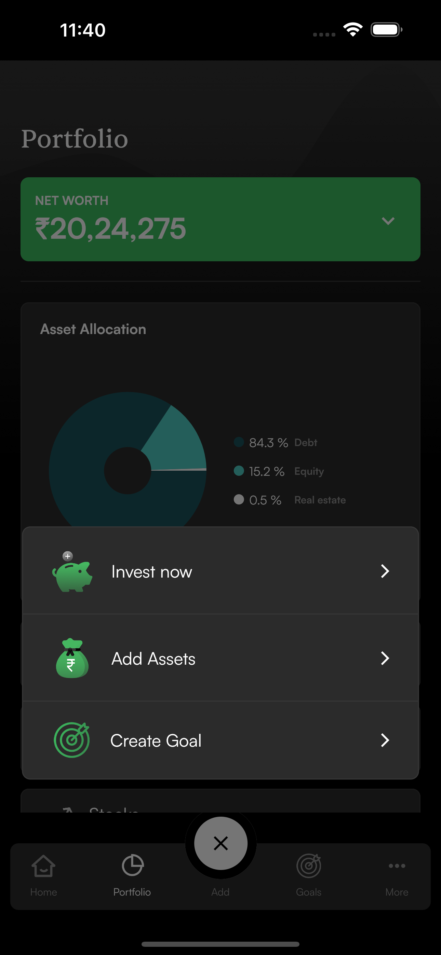Tap the green piggy bank icon

72,573
